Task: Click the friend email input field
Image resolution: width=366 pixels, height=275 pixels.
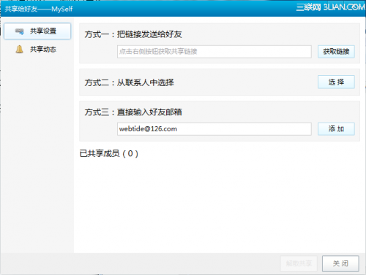Action: click(x=214, y=129)
